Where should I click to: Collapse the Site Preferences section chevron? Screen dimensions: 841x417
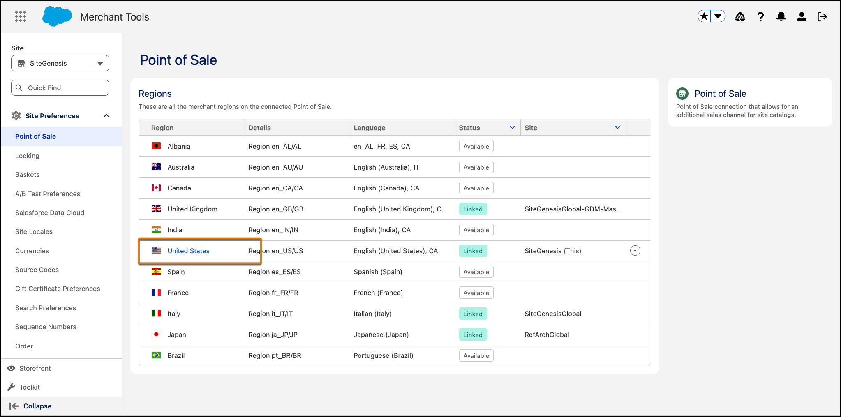pos(106,116)
